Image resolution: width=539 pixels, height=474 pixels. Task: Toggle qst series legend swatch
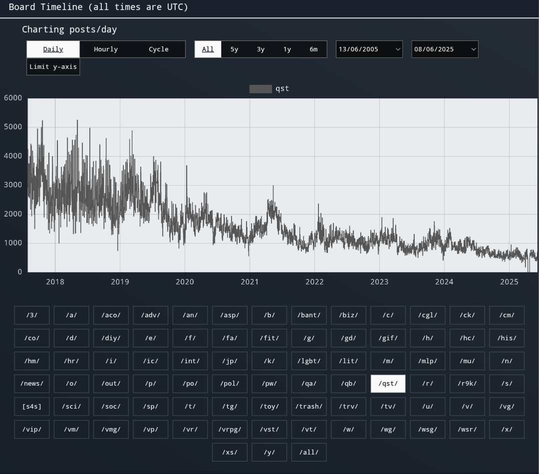click(261, 89)
